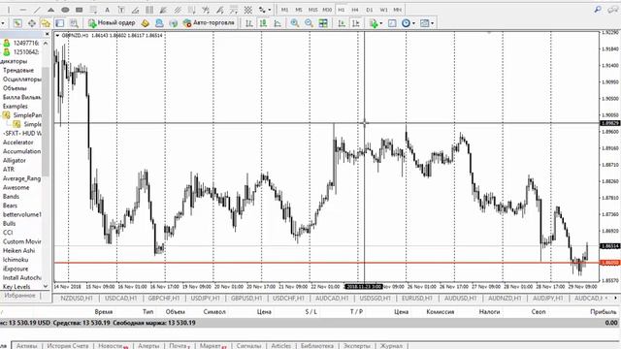Viewport: 621px width, 349px height.
Task: Toggle chart auto-scroll
Action: point(342,23)
